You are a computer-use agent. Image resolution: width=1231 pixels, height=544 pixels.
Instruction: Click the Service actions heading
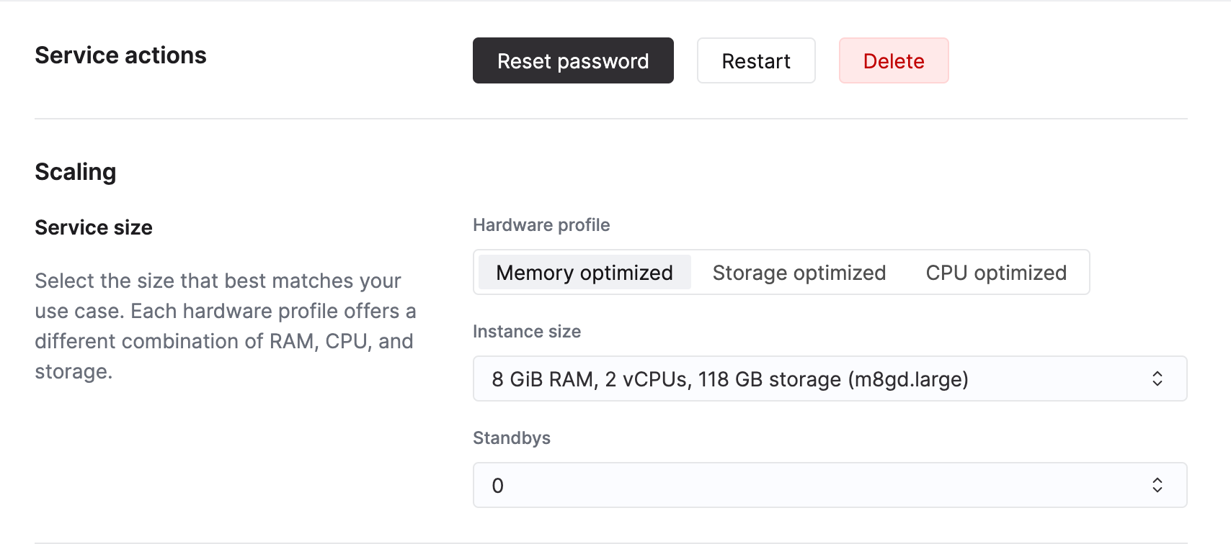(120, 55)
